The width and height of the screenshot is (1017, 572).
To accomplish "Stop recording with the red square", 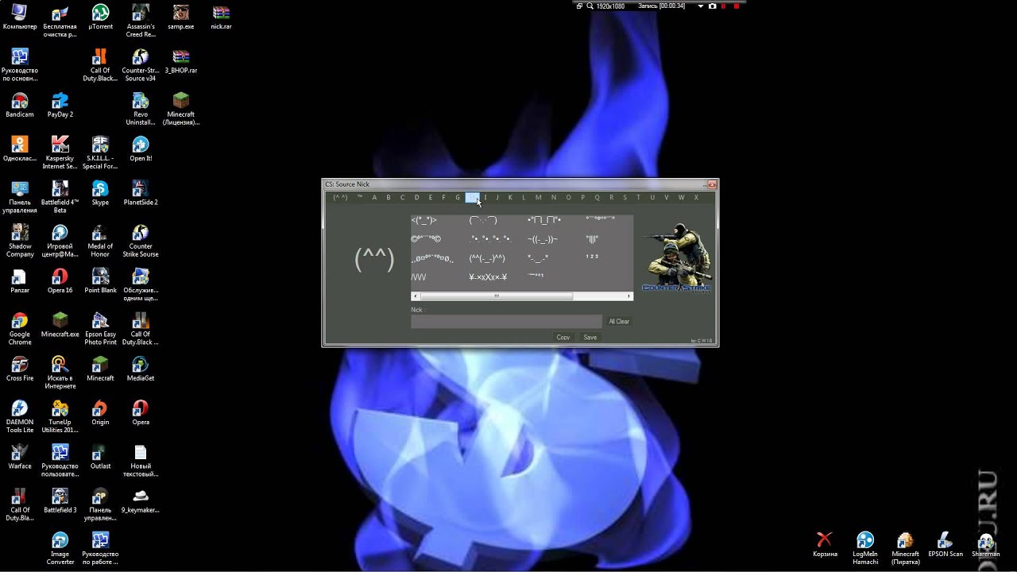I will [737, 6].
